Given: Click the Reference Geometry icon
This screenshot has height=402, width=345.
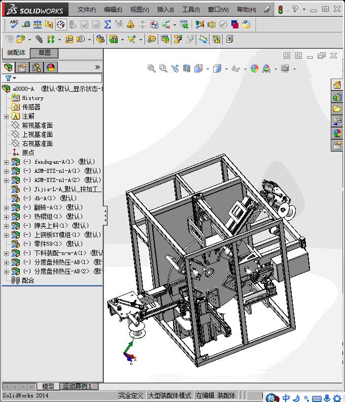Looking at the screenshot, I should pyautogui.click(x=132, y=39).
